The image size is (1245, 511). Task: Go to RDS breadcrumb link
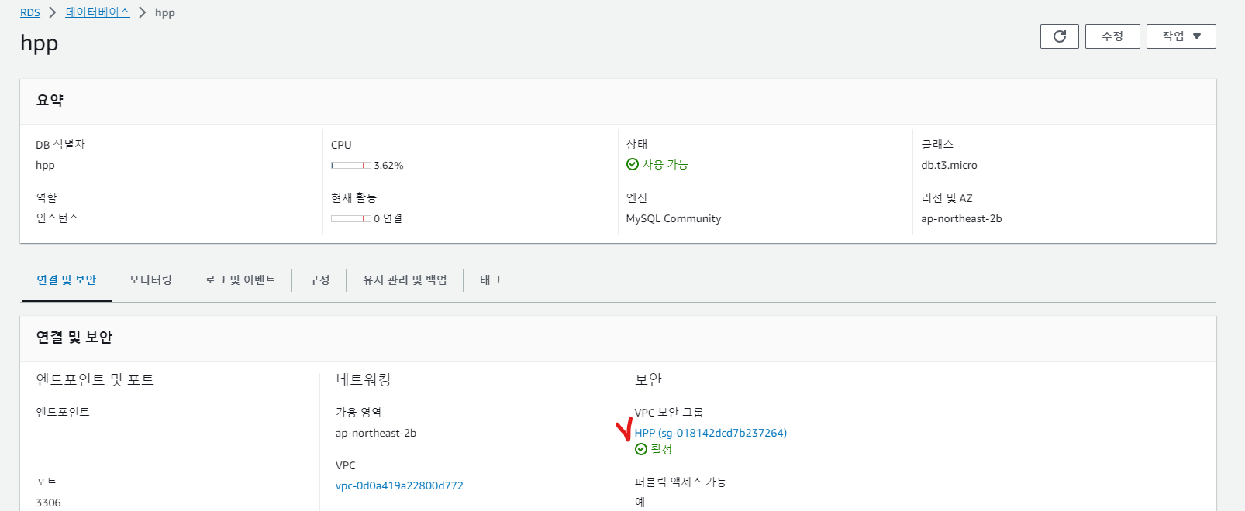[30, 12]
